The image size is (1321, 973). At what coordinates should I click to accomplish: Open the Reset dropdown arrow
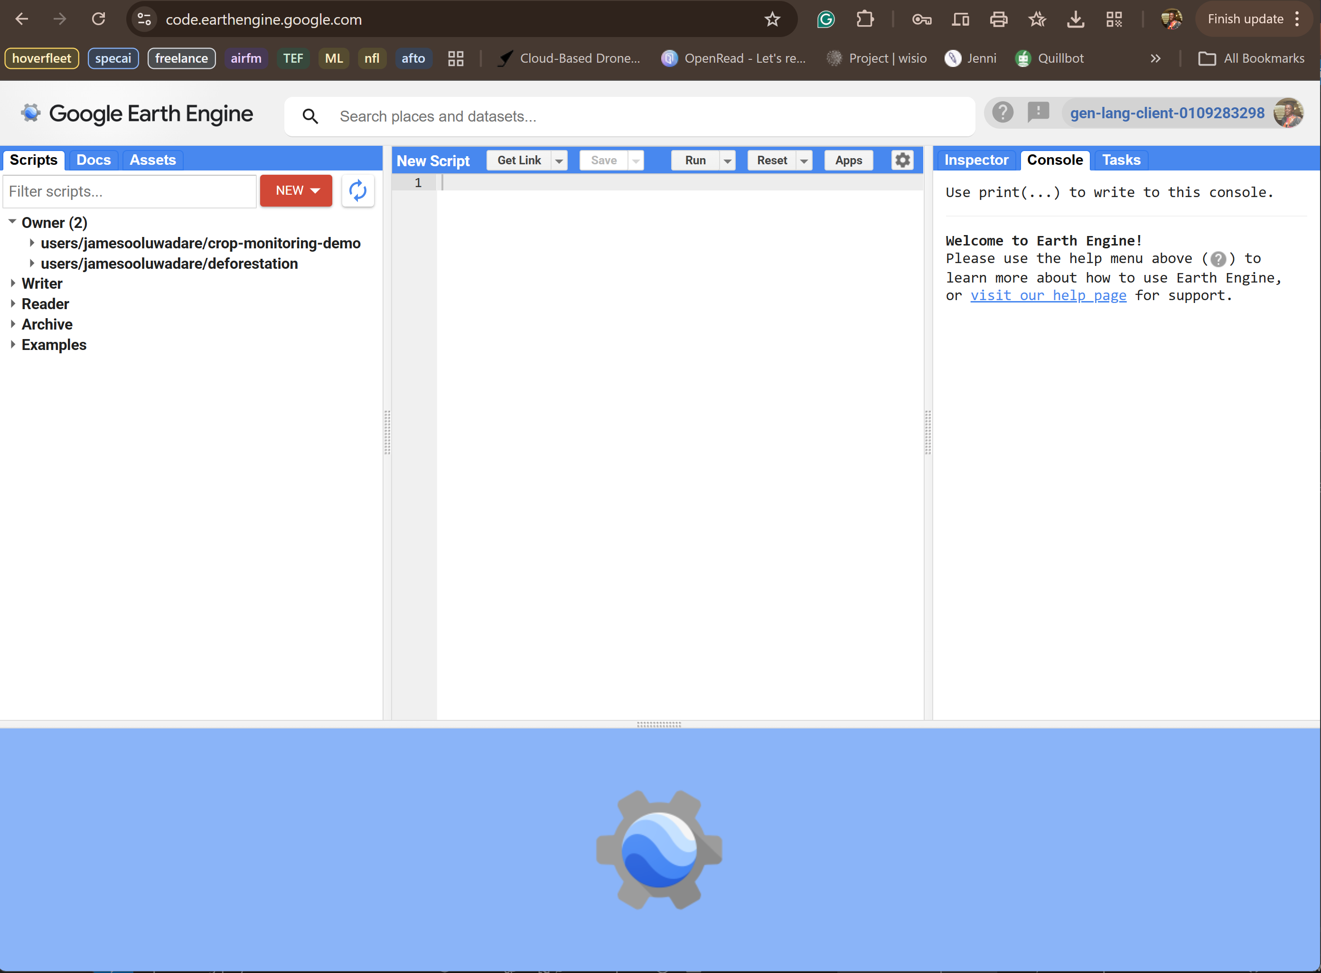(x=804, y=160)
